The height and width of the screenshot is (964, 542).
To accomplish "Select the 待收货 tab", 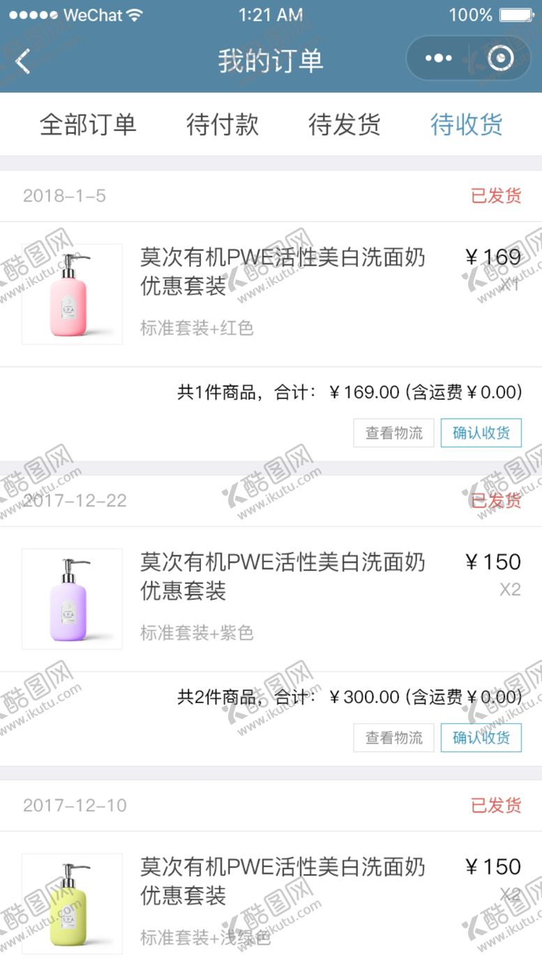I will tap(467, 125).
